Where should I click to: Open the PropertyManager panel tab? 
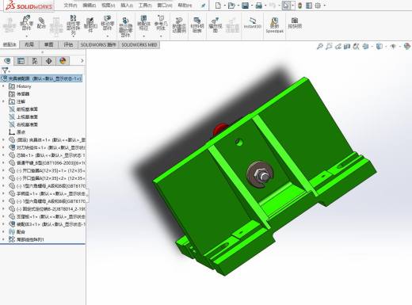point(21,61)
